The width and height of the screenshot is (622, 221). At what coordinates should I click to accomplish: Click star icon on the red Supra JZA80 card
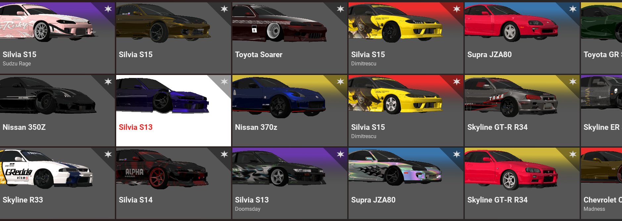coord(573,9)
